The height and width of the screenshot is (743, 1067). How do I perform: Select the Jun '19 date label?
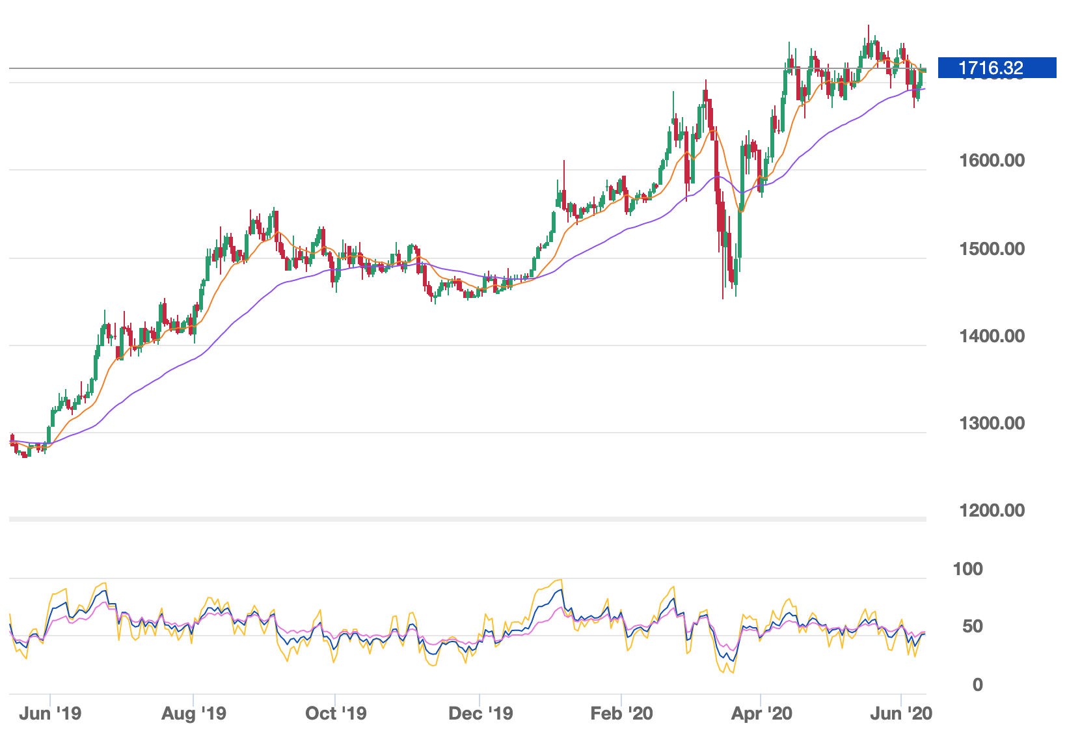pos(50,714)
